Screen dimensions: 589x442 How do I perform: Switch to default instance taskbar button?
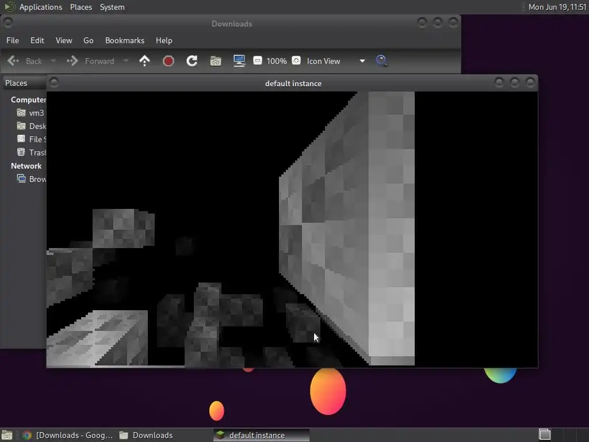(262, 435)
